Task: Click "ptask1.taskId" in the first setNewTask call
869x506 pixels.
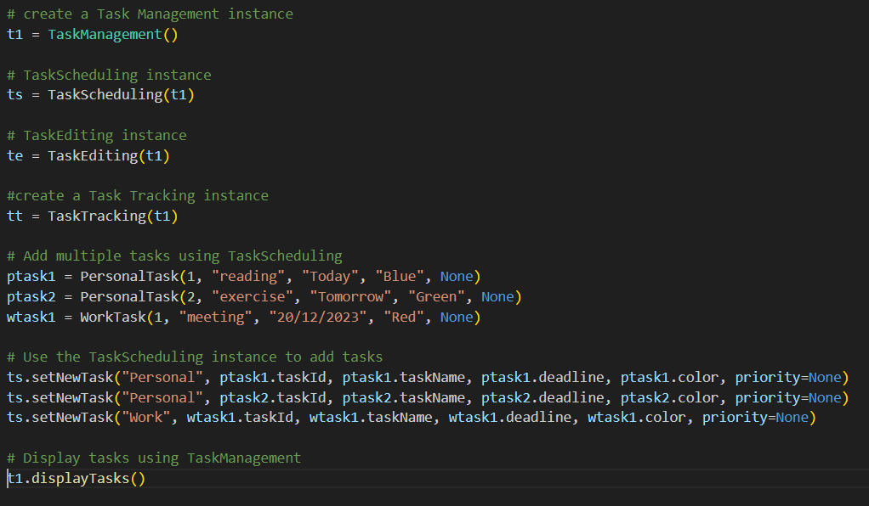Action: [273, 378]
